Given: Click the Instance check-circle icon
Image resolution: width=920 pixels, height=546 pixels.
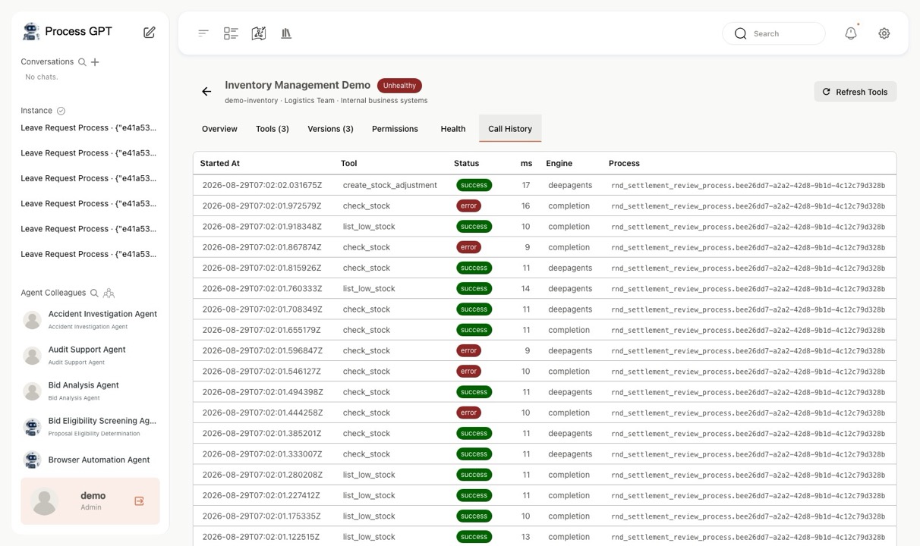Looking at the screenshot, I should pos(61,111).
